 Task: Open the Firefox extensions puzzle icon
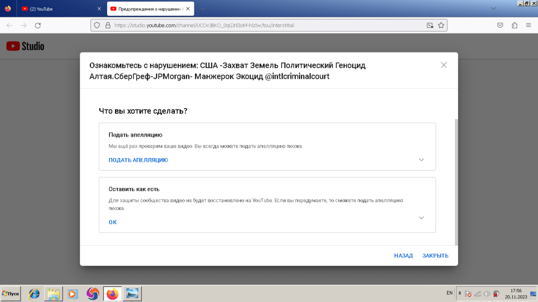[x=514, y=25]
